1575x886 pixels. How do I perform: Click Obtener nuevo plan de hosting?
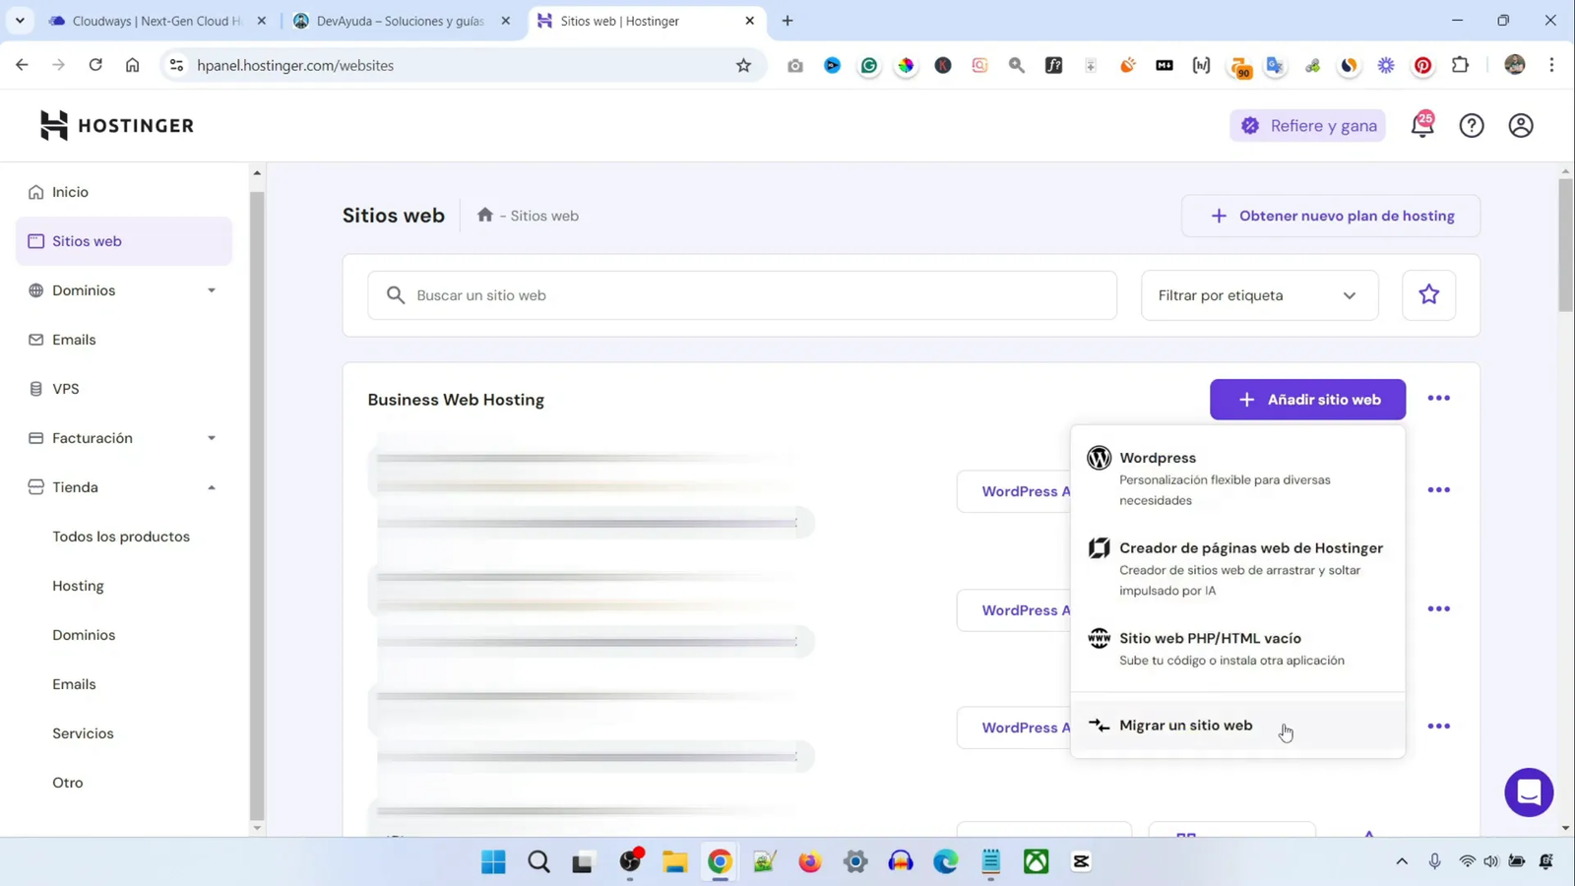coord(1330,216)
